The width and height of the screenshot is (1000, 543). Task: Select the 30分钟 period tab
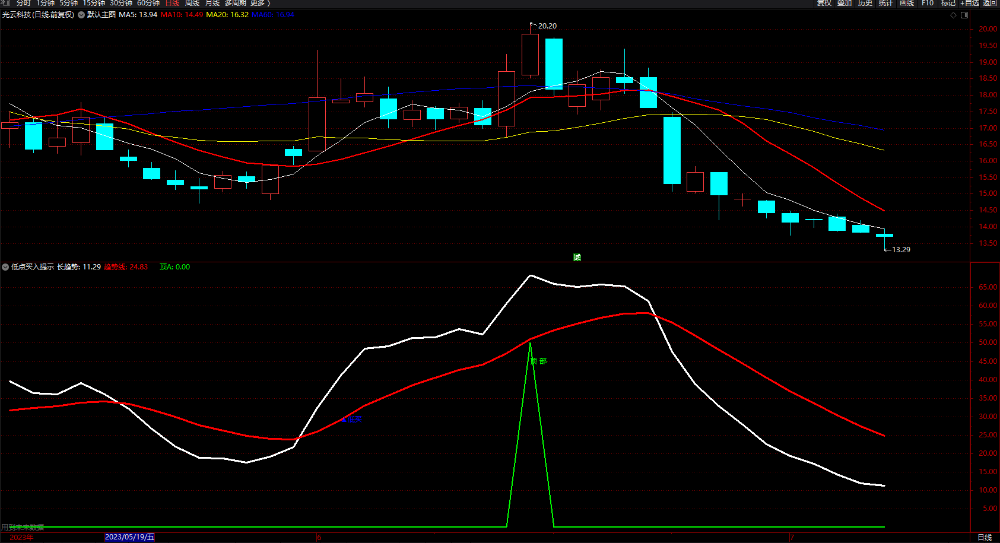[x=121, y=3]
